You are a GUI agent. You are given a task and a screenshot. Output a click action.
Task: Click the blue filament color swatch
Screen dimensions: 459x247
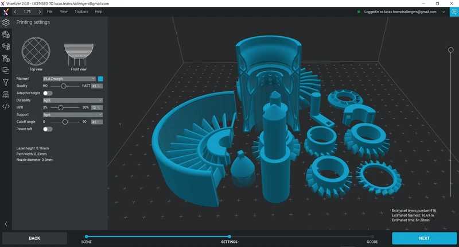(x=100, y=79)
